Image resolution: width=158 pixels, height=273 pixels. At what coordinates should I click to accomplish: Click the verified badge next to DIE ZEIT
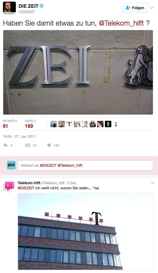pyautogui.click(x=42, y=6)
